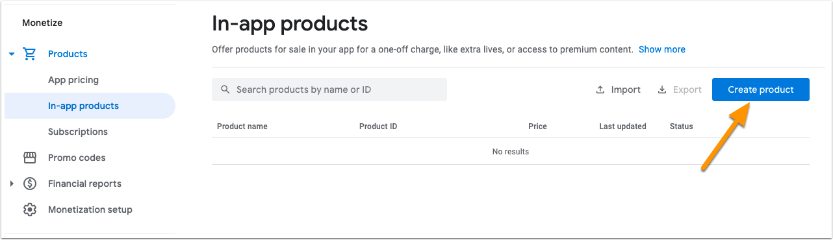Click the Show more link
This screenshot has height=240, width=833.
tap(662, 49)
